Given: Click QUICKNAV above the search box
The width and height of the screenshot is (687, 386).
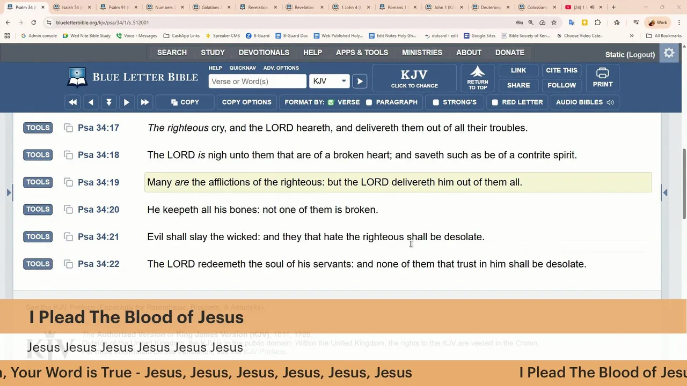Looking at the screenshot, I should click(x=243, y=68).
